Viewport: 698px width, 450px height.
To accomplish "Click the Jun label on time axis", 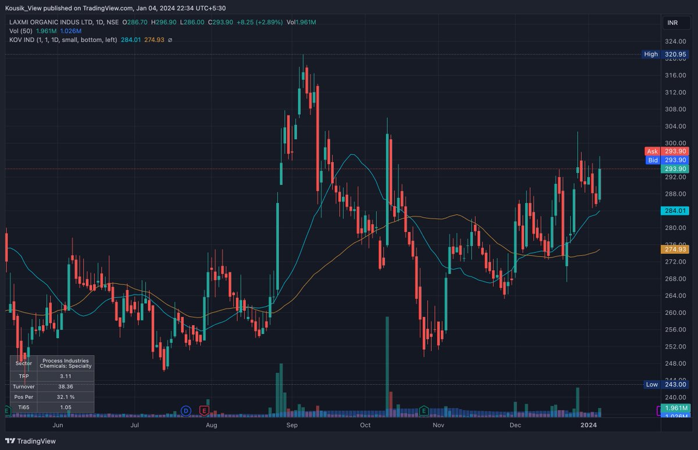I will point(57,426).
